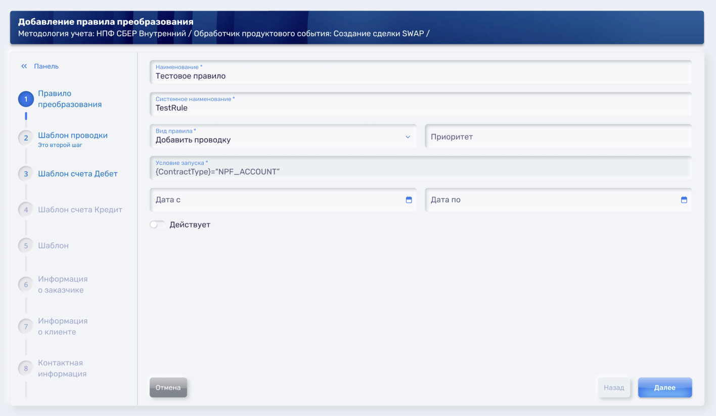Select step 3 circle icon
716x416 pixels.
[26, 174]
